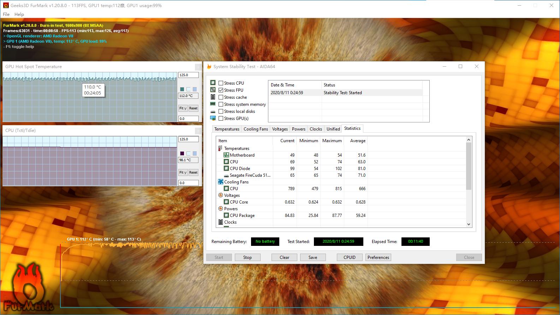Click the Motherboard row icon
This screenshot has height=315, width=560.
226,155
